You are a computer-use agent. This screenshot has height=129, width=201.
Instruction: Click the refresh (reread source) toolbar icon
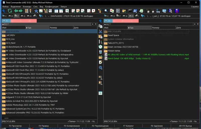tap(10, 11)
